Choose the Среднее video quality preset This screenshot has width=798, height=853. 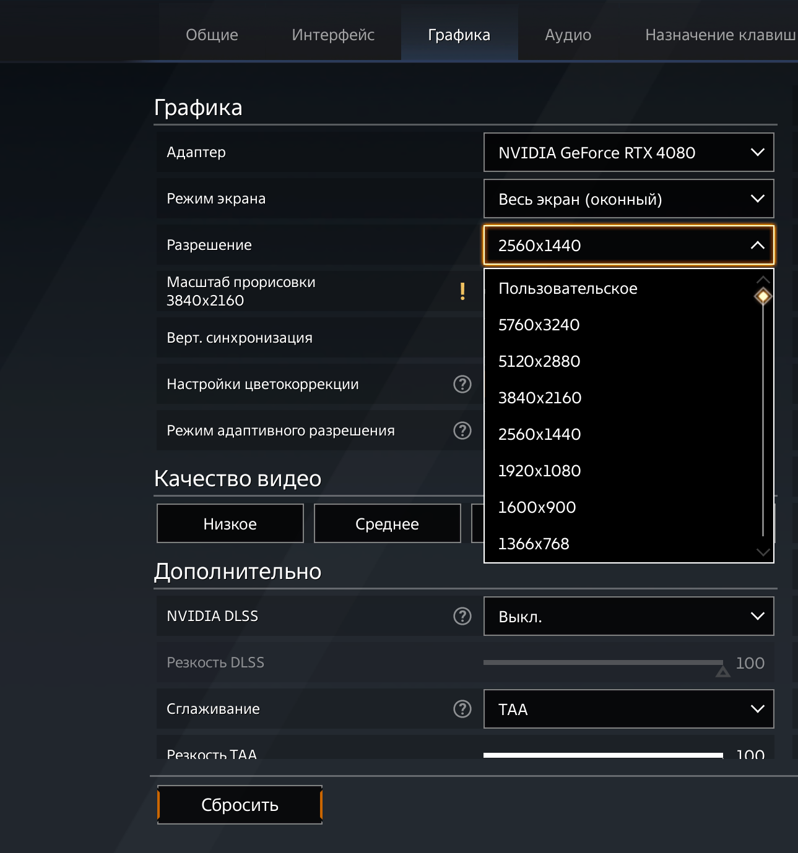(x=388, y=524)
